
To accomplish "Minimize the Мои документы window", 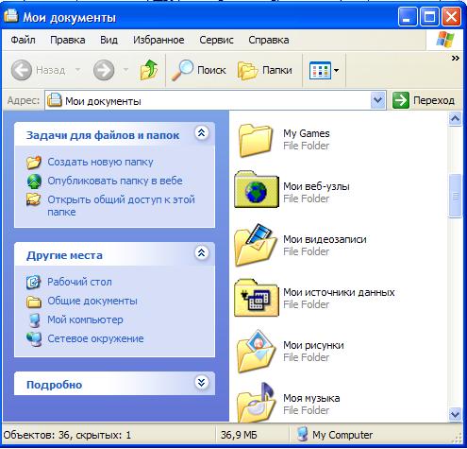I will tap(408, 16).
